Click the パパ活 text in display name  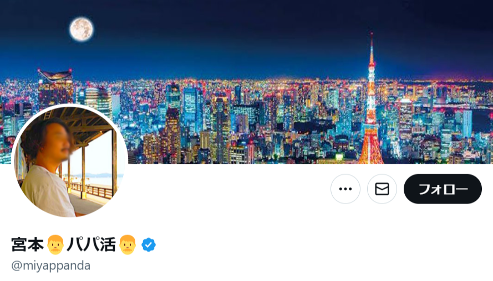[x=91, y=244]
